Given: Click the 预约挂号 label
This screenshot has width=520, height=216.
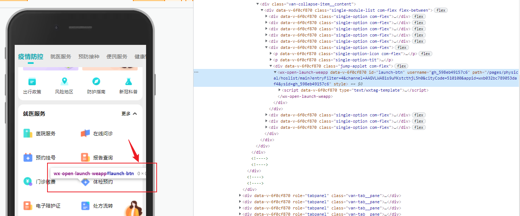Looking at the screenshot, I should pyautogui.click(x=46, y=158).
